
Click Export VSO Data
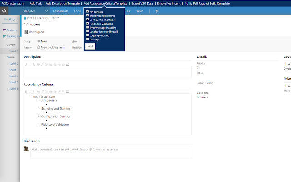click(x=142, y=3)
